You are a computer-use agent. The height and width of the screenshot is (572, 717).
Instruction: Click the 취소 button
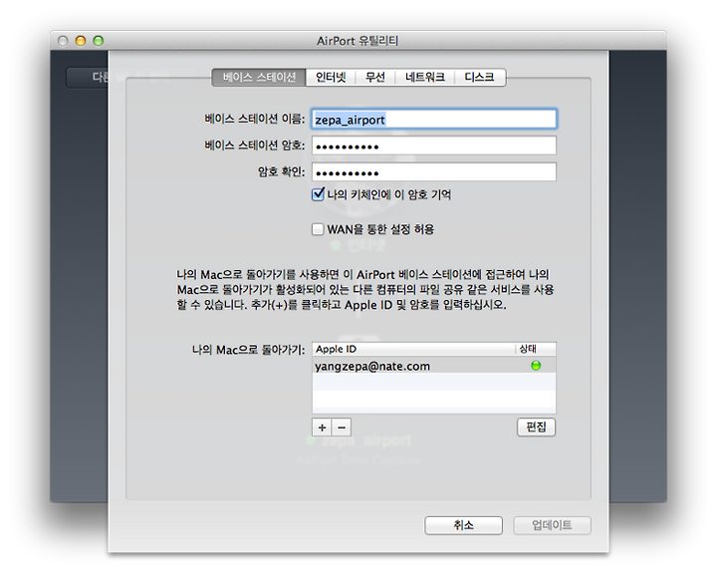[x=463, y=525]
